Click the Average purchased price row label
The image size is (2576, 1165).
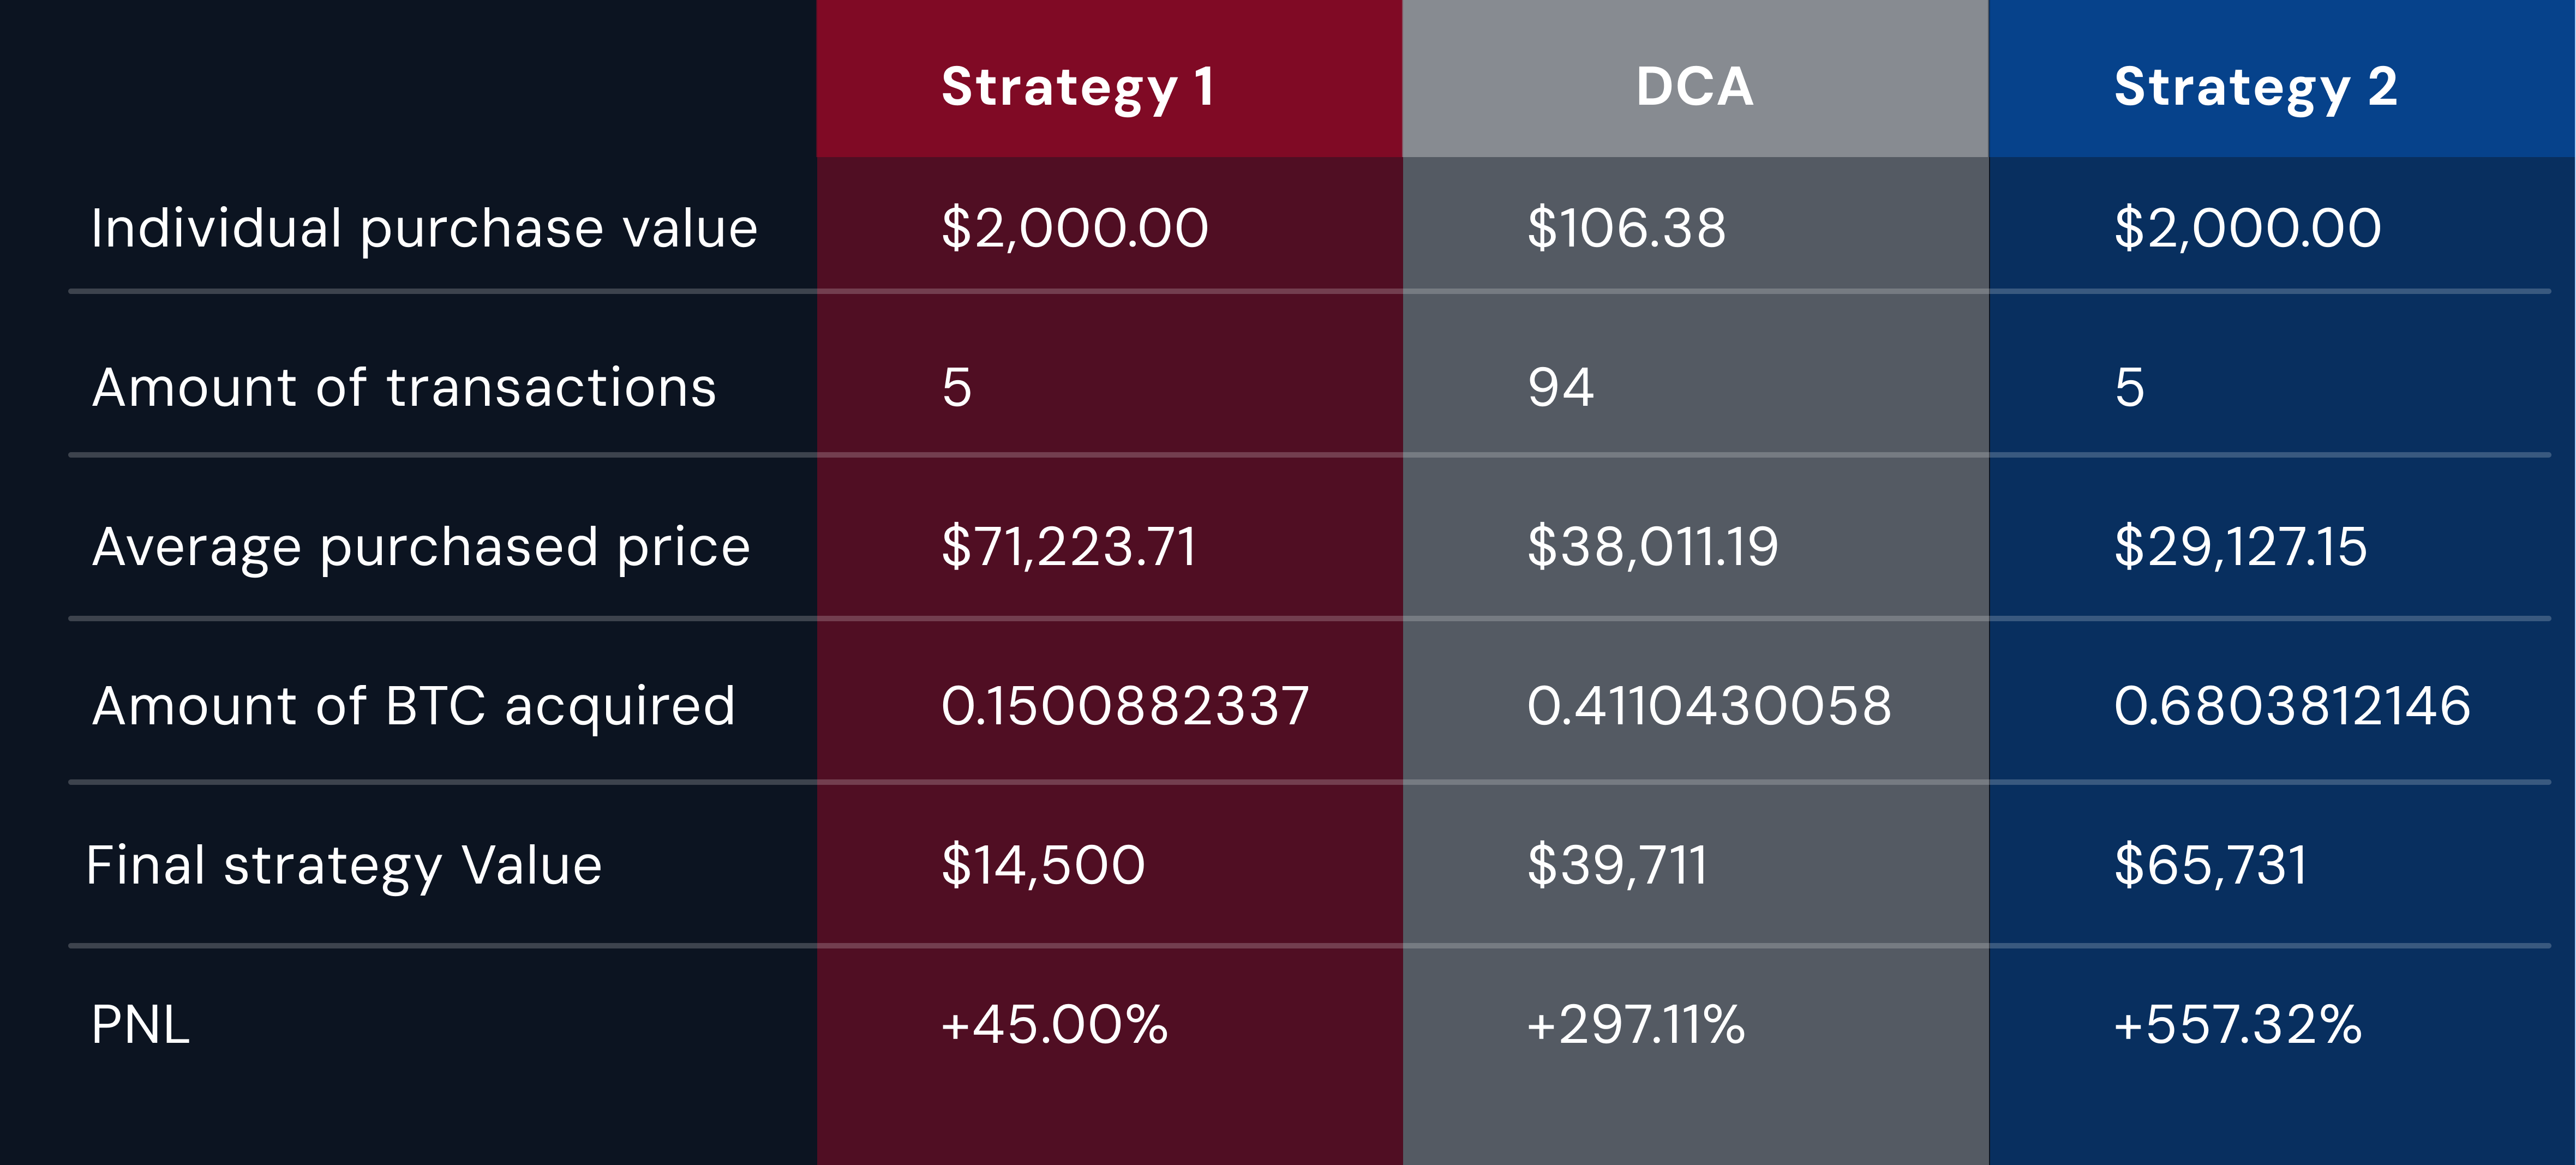tap(421, 547)
